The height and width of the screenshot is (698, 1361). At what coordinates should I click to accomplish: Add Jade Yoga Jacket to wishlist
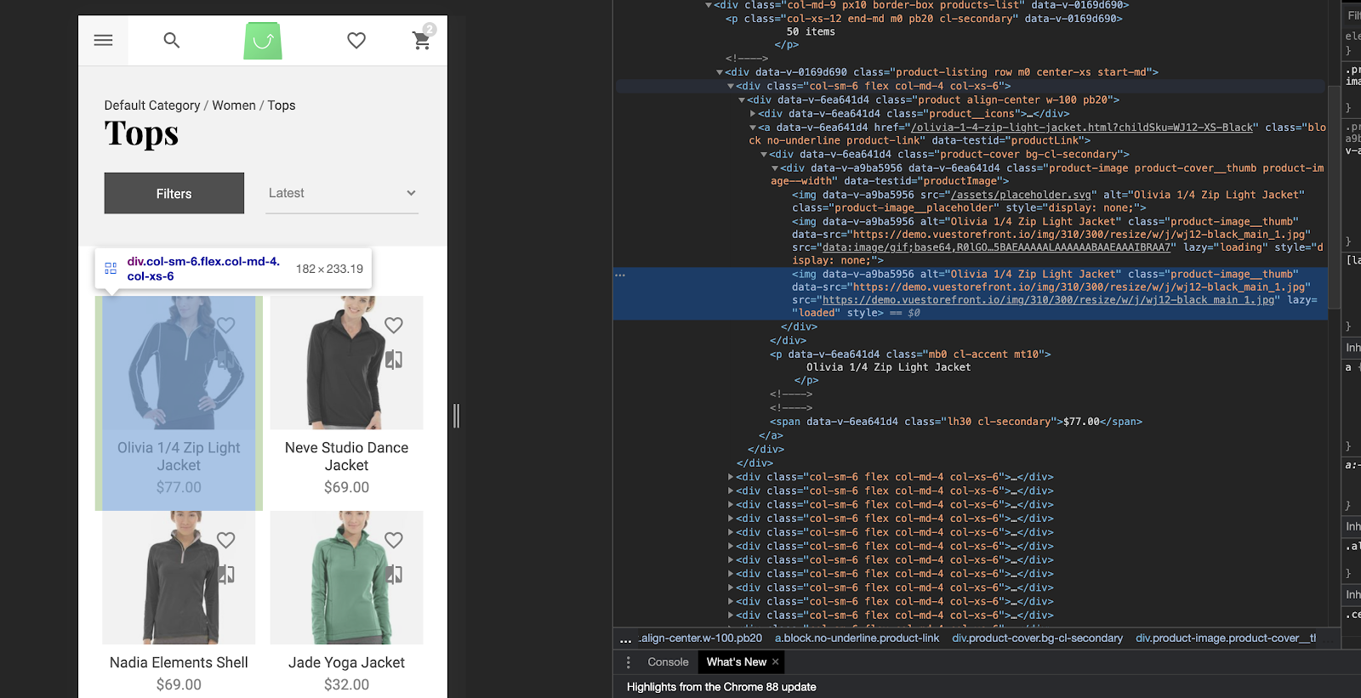click(x=394, y=540)
